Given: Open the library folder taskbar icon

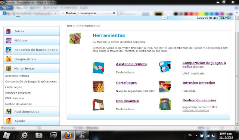Looking at the screenshot, I should (x=39, y=135).
